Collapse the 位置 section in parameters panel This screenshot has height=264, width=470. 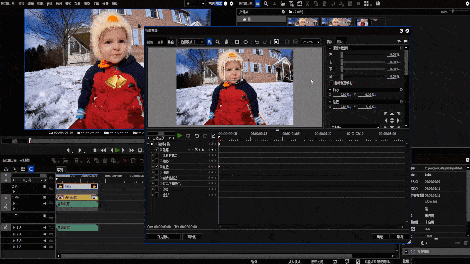(x=330, y=102)
